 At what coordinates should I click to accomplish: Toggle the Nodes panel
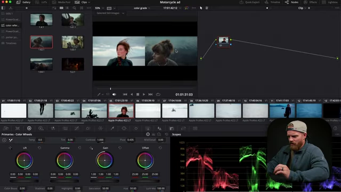coord(291,2)
